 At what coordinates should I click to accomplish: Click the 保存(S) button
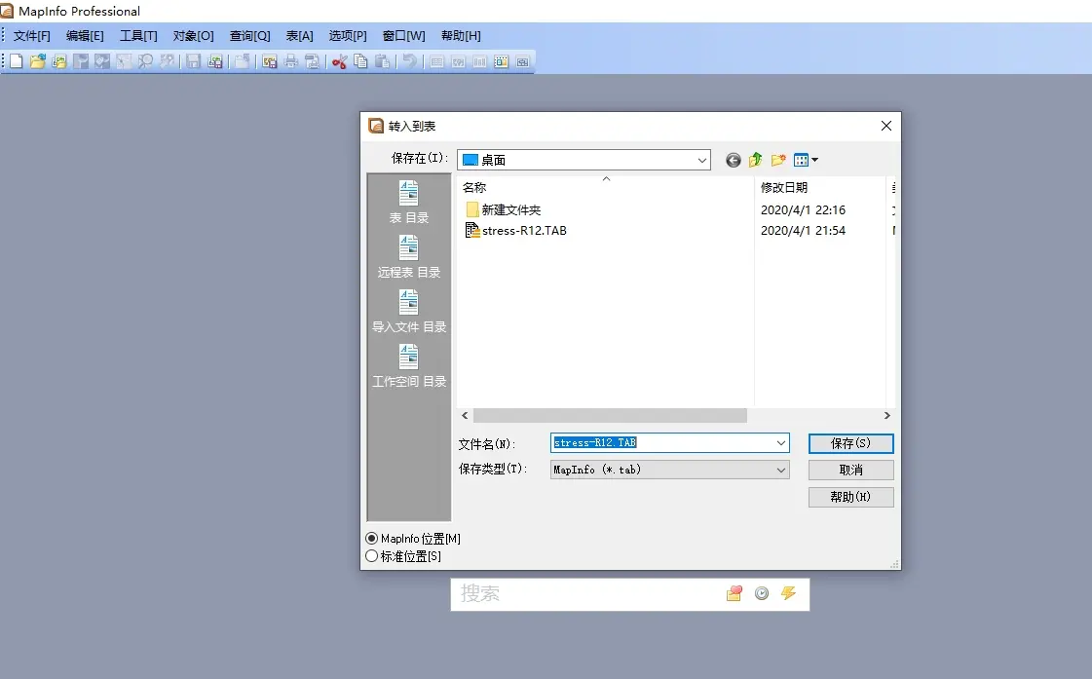coord(850,443)
